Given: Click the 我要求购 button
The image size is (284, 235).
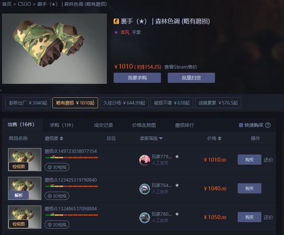Looking at the screenshot, I should [137, 78].
